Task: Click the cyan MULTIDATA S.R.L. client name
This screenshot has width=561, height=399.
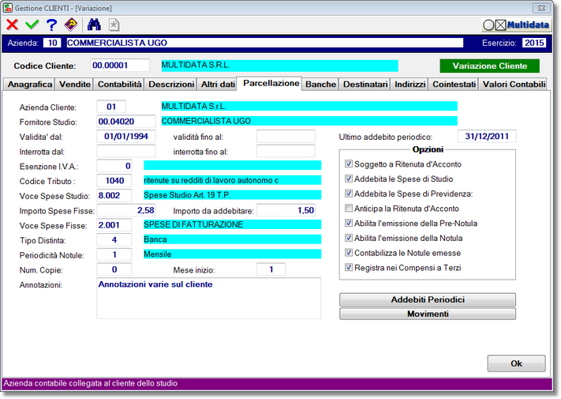Action: 279,66
